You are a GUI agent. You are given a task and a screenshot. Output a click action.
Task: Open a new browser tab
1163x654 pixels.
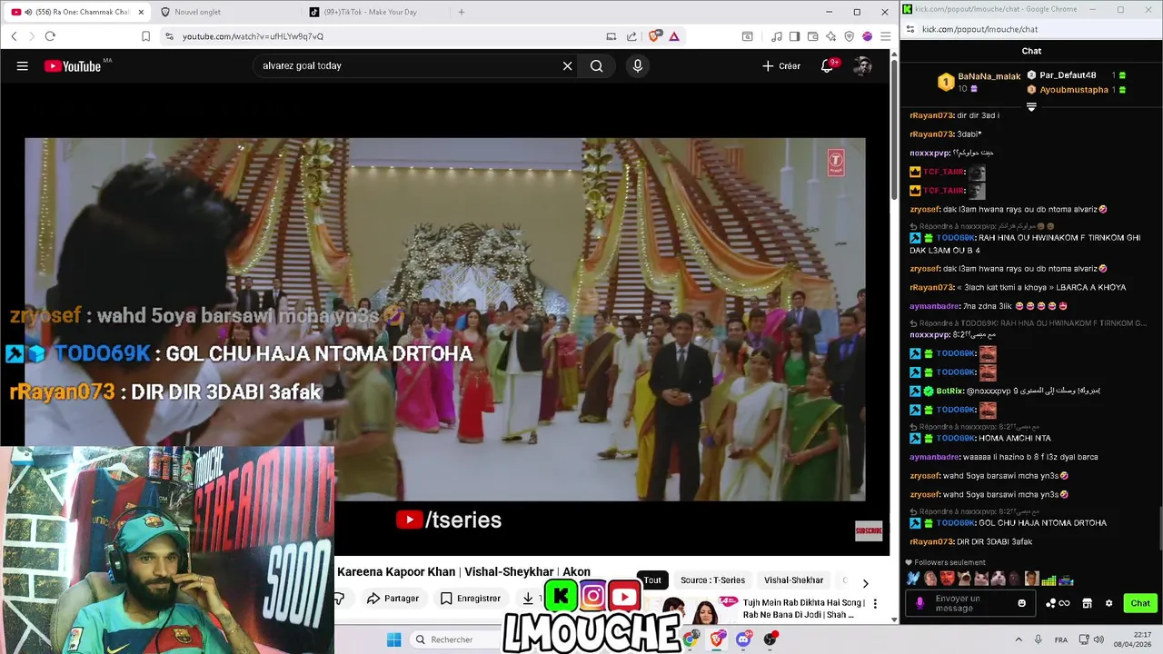point(461,12)
